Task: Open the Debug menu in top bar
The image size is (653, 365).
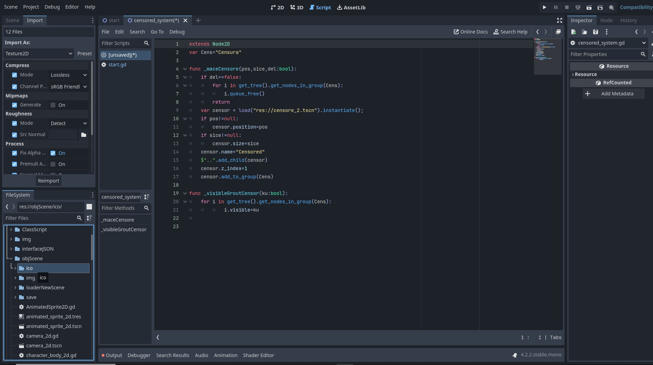Action: click(x=52, y=7)
